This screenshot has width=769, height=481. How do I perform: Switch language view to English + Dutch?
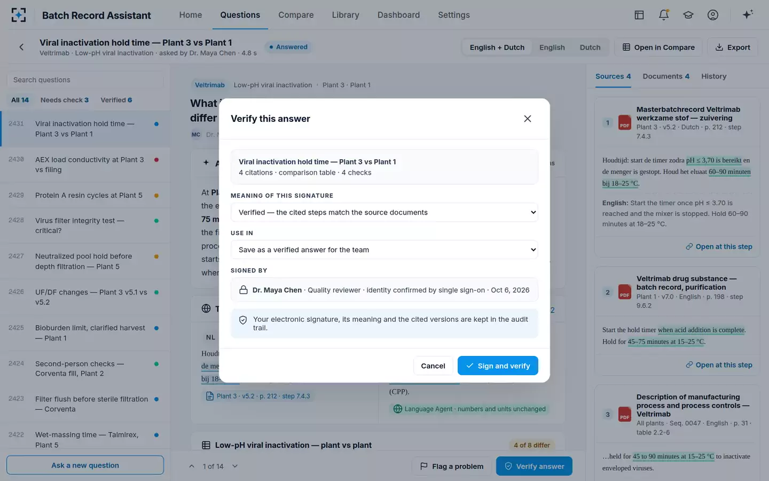(x=497, y=48)
